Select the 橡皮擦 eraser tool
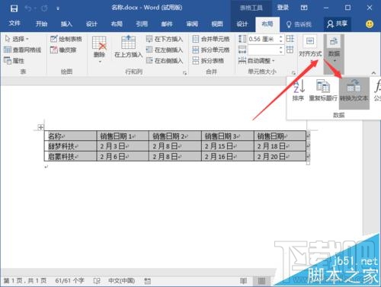Image resolution: width=381 pixels, height=287 pixels. pos(63,49)
